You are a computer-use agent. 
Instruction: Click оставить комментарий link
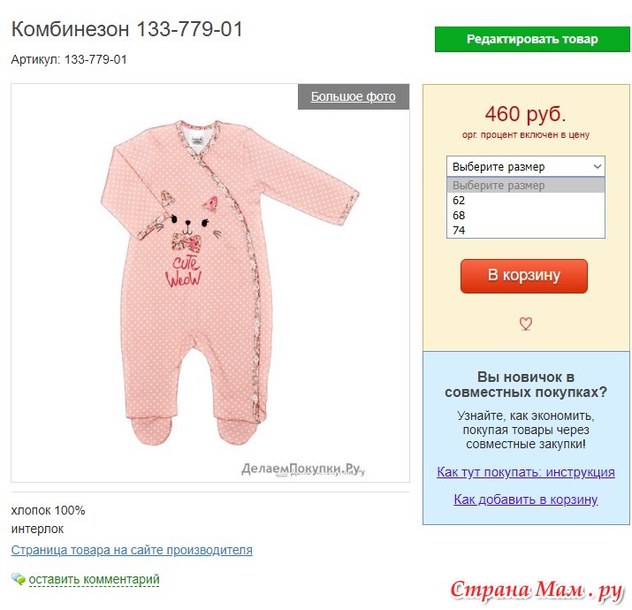click(x=94, y=579)
